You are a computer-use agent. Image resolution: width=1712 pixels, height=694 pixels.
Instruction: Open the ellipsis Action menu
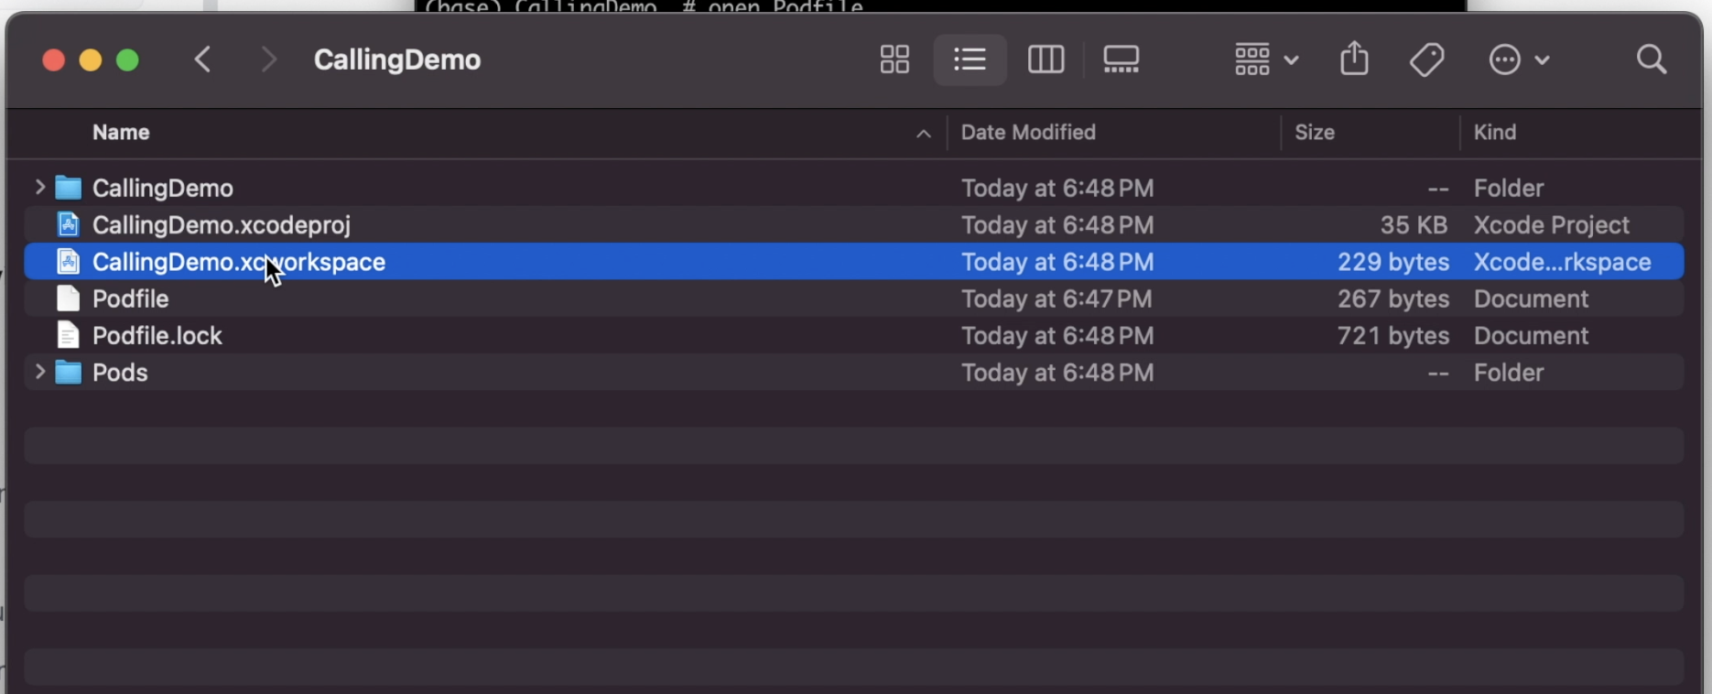pyautogui.click(x=1518, y=60)
